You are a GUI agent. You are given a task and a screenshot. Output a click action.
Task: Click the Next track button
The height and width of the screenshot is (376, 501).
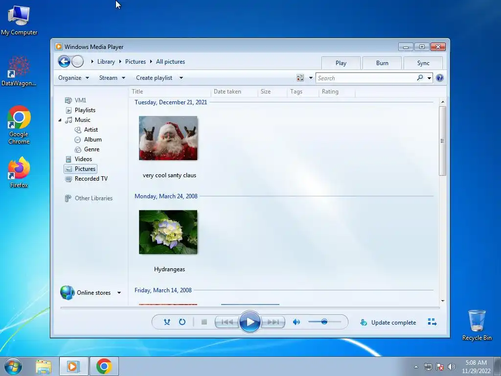coord(273,322)
